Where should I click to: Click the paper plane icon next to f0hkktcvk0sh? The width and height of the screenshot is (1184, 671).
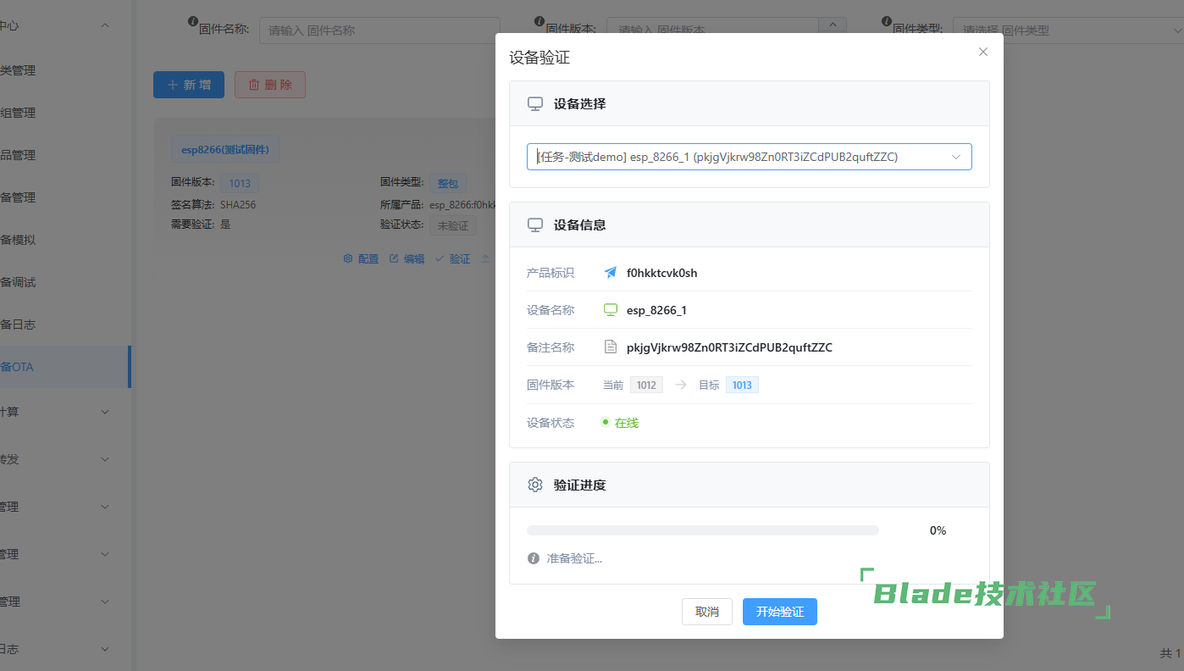point(610,273)
